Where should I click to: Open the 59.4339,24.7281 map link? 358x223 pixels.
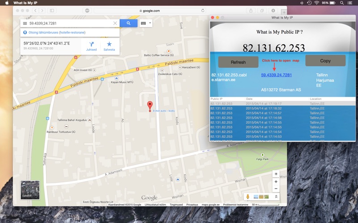click(276, 75)
